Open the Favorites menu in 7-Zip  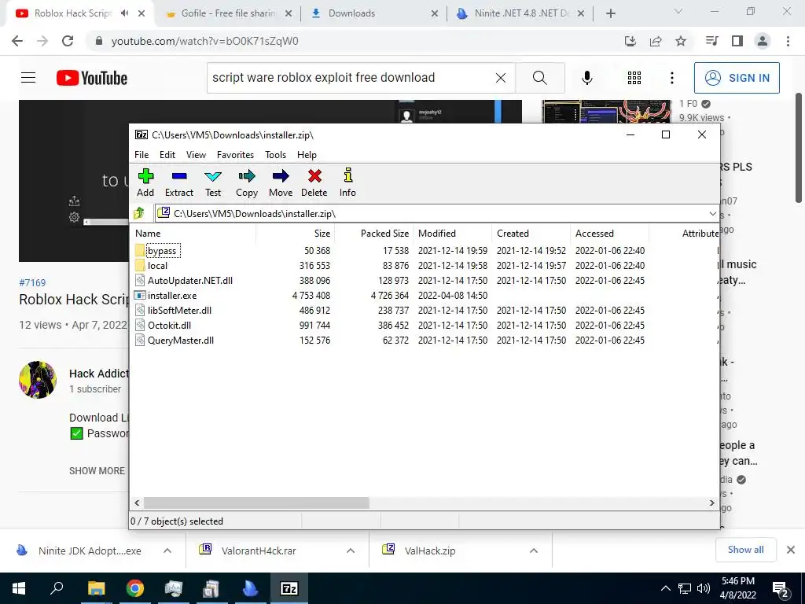click(235, 155)
